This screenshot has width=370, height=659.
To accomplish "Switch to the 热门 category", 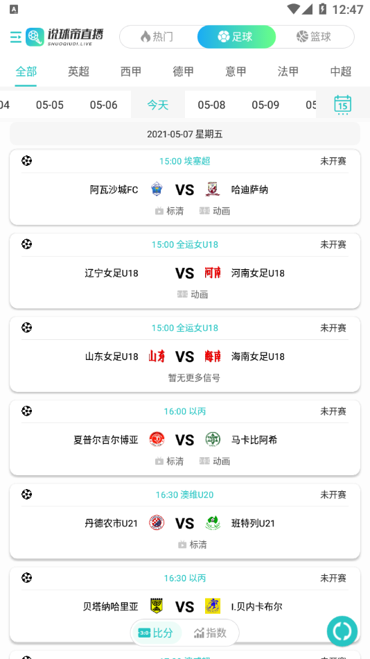I will tap(157, 37).
